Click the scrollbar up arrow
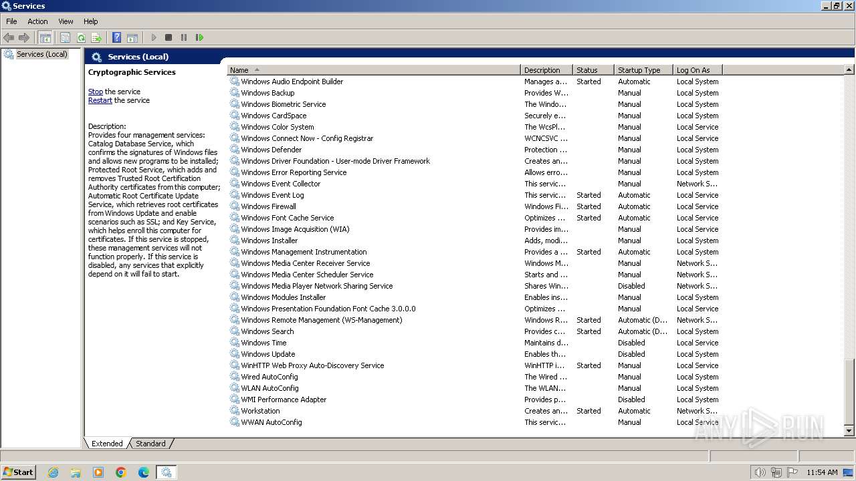The height and width of the screenshot is (481, 856). point(849,69)
